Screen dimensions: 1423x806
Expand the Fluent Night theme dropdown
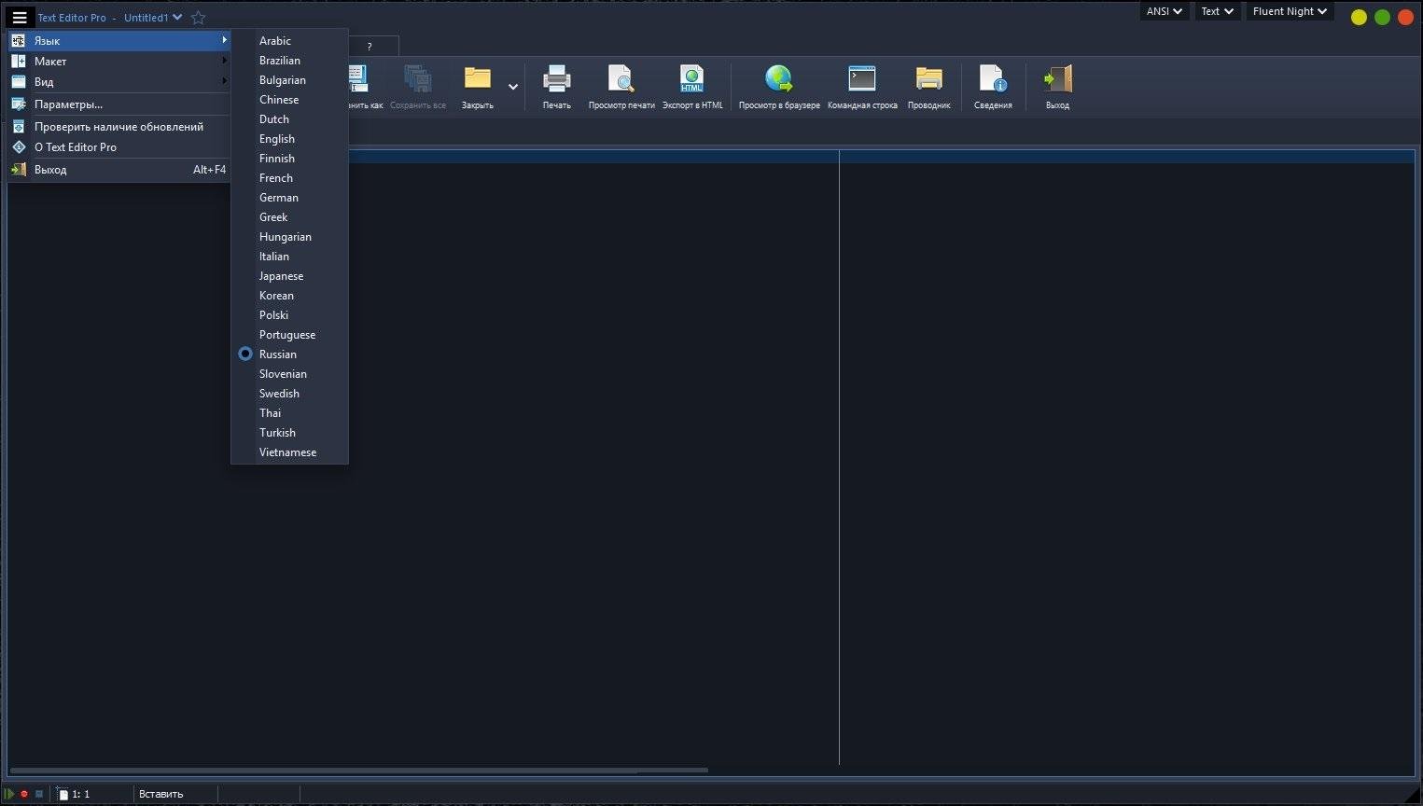(1289, 11)
